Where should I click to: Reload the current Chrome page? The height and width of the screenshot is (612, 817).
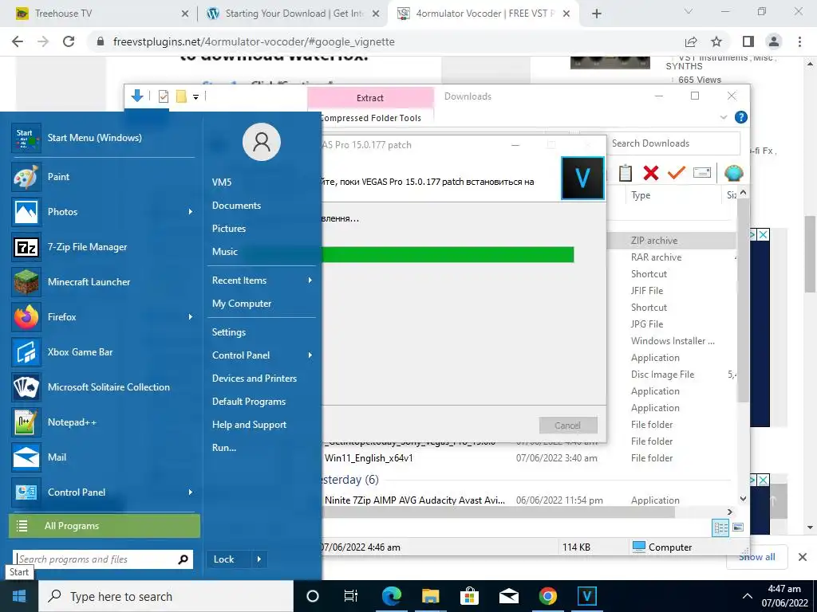point(69,41)
